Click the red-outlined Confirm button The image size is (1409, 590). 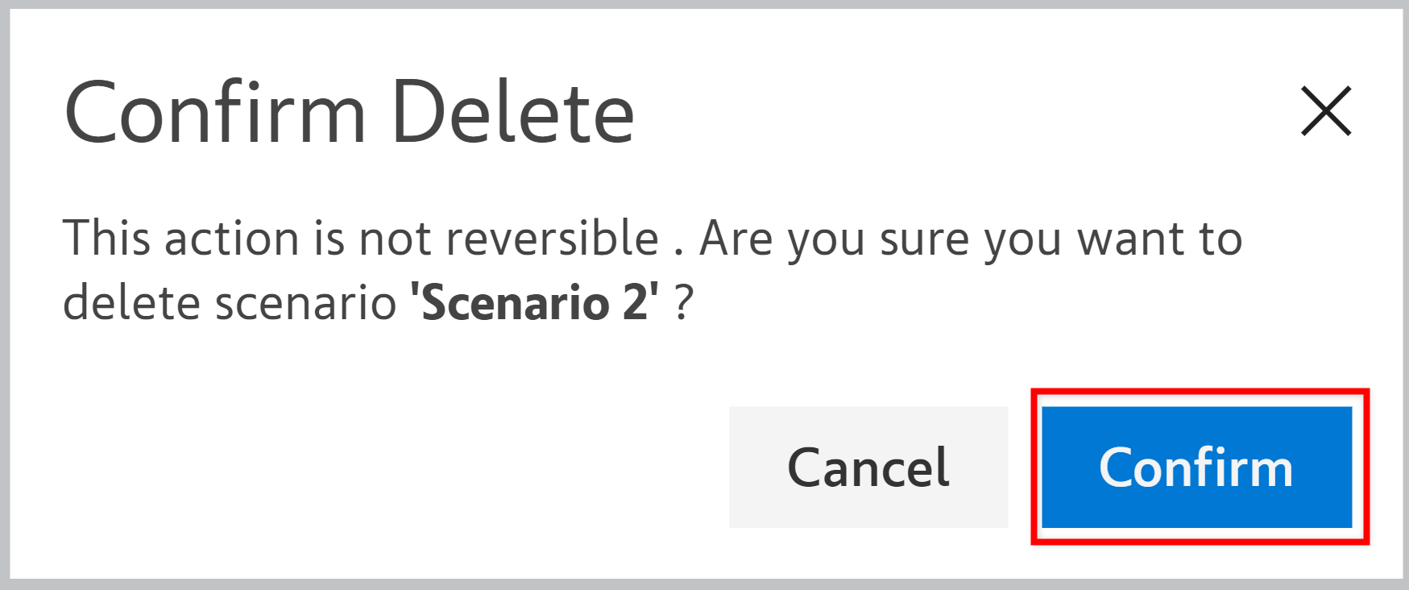coord(1196,467)
